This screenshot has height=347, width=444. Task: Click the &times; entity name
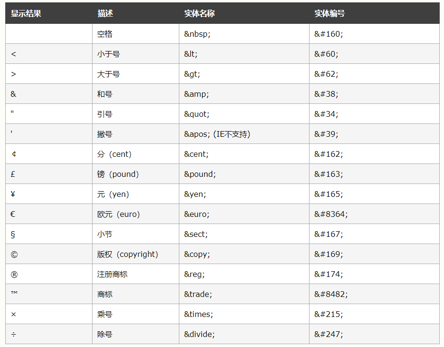(198, 315)
